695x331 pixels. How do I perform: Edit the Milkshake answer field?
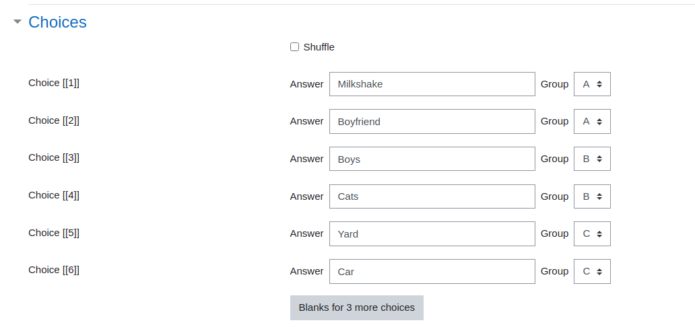(432, 84)
